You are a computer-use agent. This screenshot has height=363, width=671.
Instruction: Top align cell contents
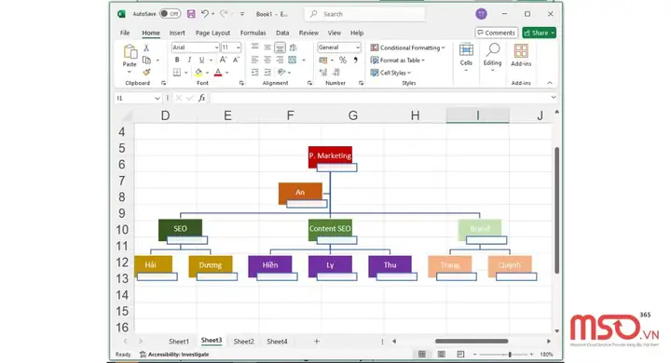point(255,47)
